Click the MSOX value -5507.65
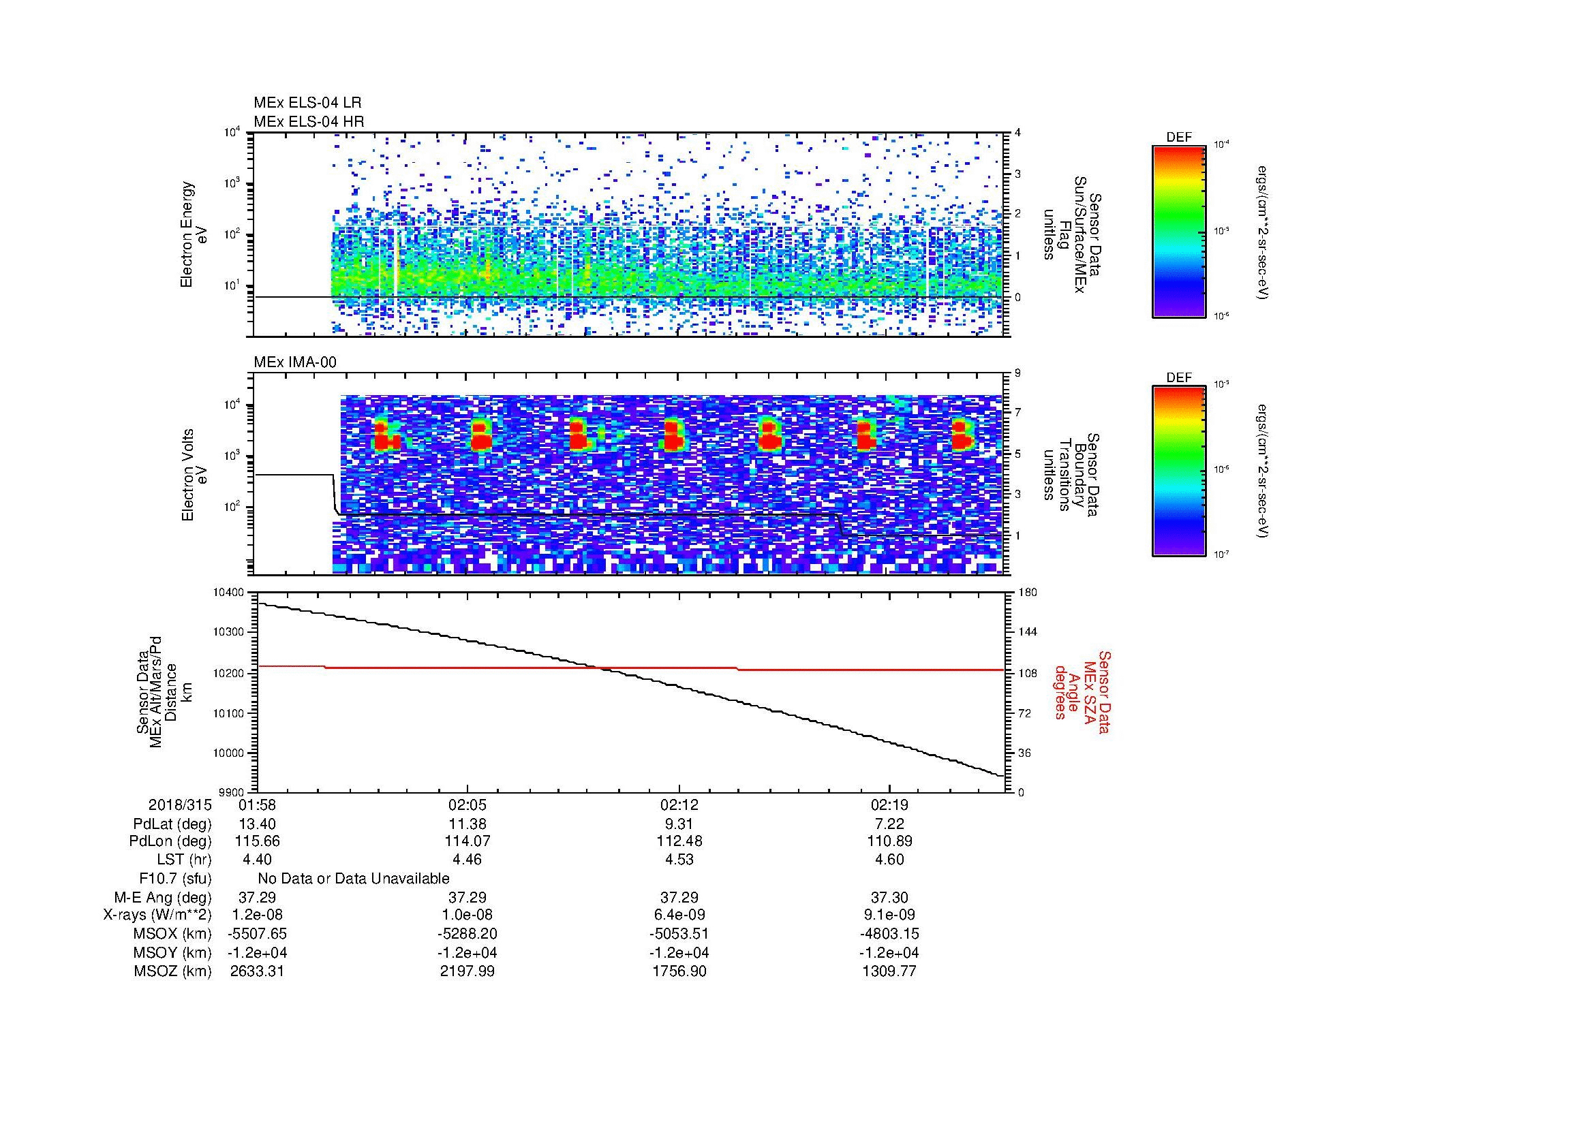The height and width of the screenshot is (1126, 1594). 257,934
